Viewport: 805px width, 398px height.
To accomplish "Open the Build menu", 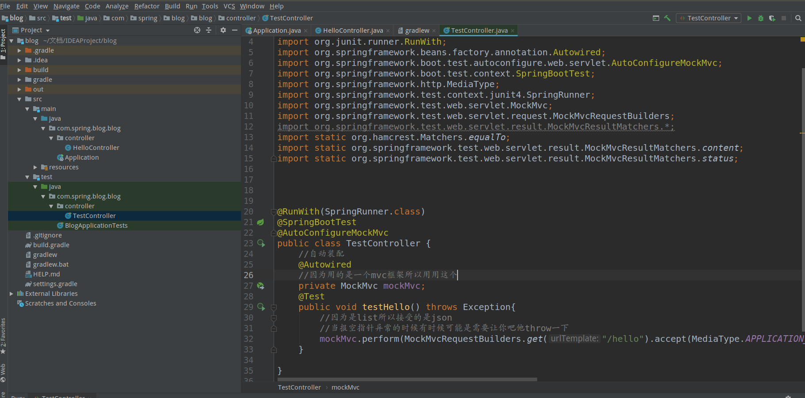I will point(172,6).
